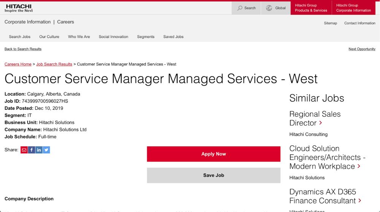The image size is (380, 212).
Task: Open the Regional Sales Director job
Action: coord(315,119)
